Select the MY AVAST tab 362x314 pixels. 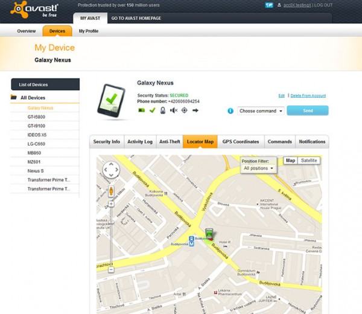click(x=91, y=18)
